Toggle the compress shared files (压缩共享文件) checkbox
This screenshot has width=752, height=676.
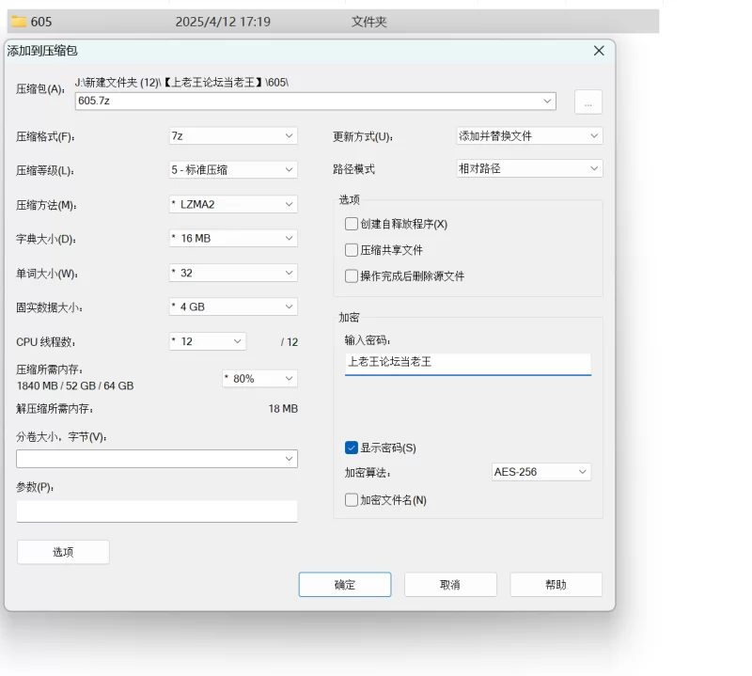coord(352,250)
